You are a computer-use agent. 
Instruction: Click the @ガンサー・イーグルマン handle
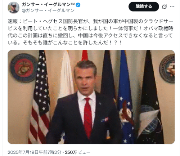click(48, 10)
